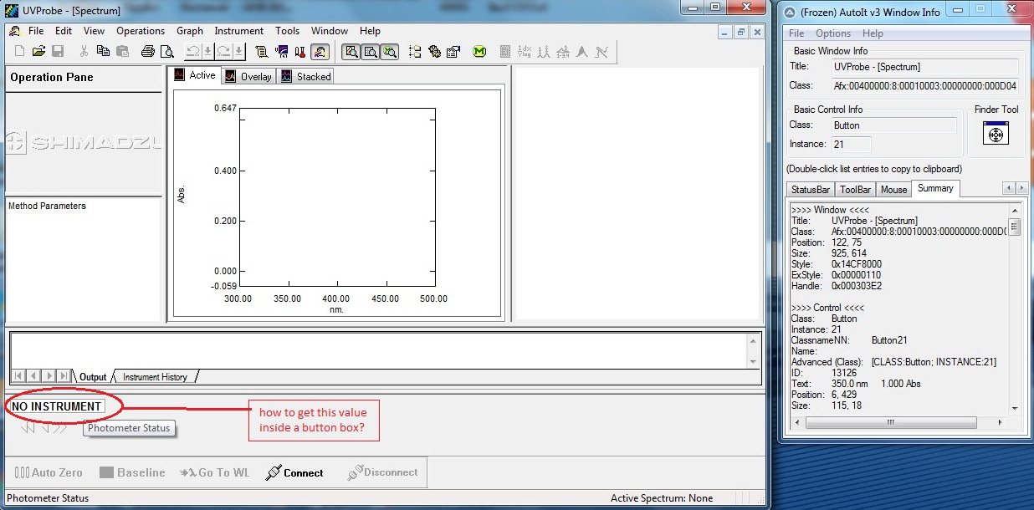Click the greyed single-peak icon in toolbar

click(x=582, y=52)
